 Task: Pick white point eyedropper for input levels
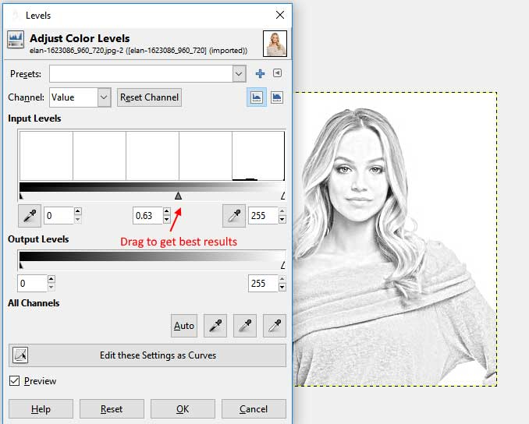[234, 216]
